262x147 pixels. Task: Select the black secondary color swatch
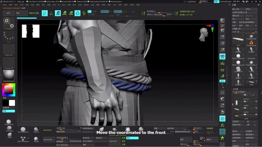(x=5, y=103)
